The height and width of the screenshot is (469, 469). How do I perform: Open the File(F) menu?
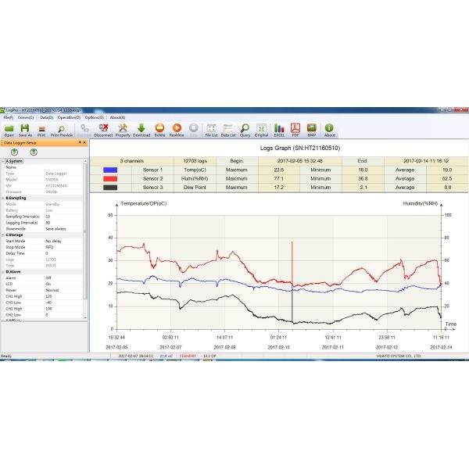tap(8, 117)
